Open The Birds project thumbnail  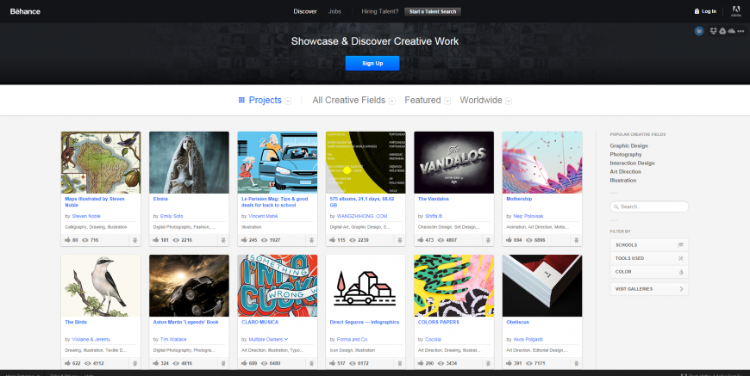click(x=101, y=285)
